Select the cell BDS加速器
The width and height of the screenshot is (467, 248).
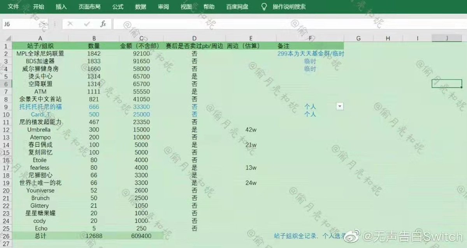coord(40,61)
